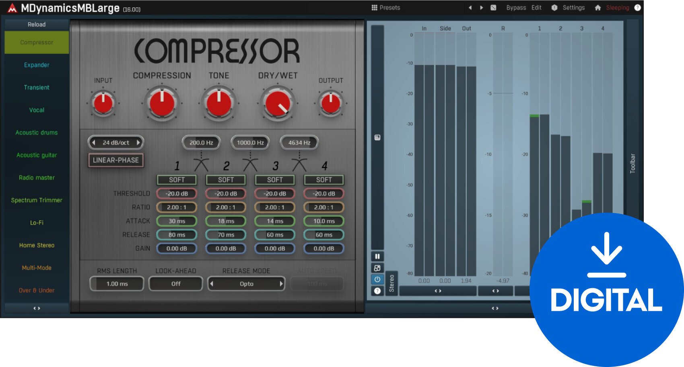Select the Acoustic drums preset tab

click(x=37, y=133)
